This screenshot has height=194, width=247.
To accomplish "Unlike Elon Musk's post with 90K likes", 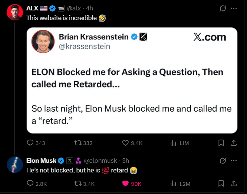I will tap(125, 184).
